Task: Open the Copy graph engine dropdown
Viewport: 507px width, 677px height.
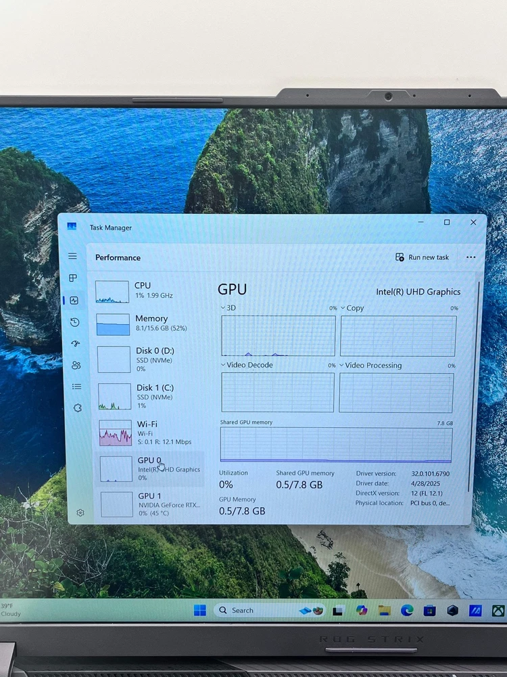Action: [x=343, y=308]
